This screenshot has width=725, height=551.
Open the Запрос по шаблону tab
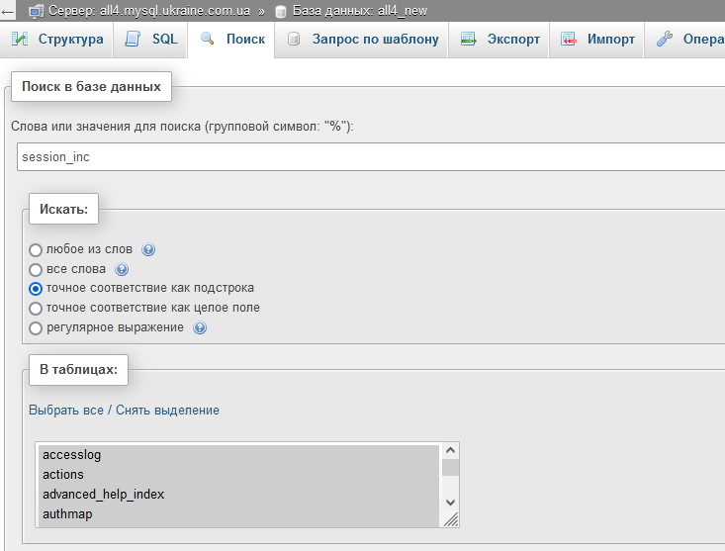pyautogui.click(x=361, y=40)
